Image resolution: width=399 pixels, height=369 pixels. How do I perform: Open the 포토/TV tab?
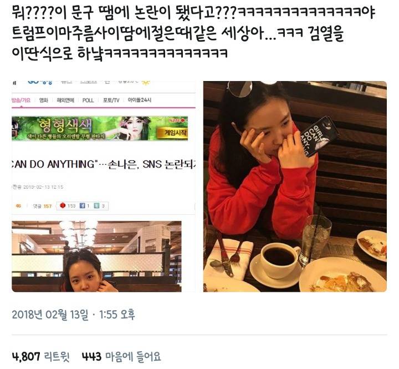point(111,100)
